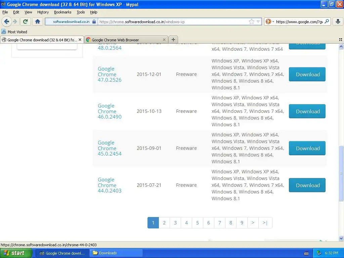The height and width of the screenshot is (258, 344).
Task: Select the 2015-12-01 date cell
Action: point(149,74)
